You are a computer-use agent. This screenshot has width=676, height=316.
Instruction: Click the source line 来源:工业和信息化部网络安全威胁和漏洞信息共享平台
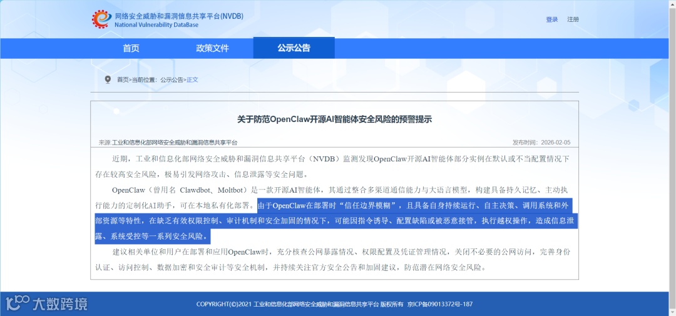coord(168,142)
